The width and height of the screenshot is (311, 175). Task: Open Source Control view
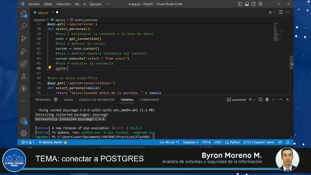point(24,39)
